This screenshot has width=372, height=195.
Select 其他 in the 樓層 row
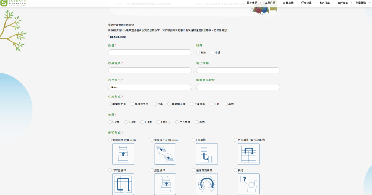pyautogui.click(x=197, y=122)
